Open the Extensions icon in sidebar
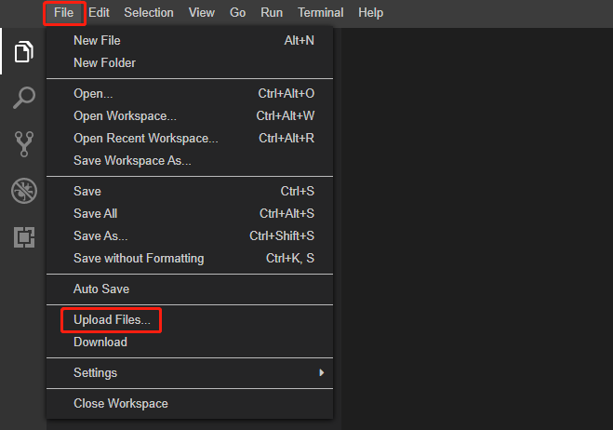Screen dimensions: 613x430 24,237
